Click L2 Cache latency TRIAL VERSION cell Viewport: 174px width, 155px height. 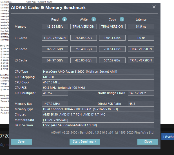pos(141,49)
